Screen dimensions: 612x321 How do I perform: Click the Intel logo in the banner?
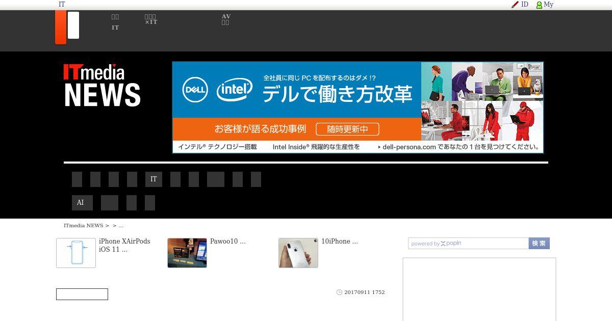pyautogui.click(x=234, y=90)
